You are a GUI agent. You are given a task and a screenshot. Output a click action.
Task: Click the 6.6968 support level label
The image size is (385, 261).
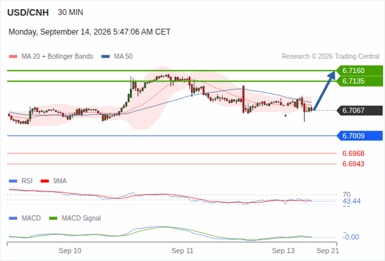pos(353,153)
